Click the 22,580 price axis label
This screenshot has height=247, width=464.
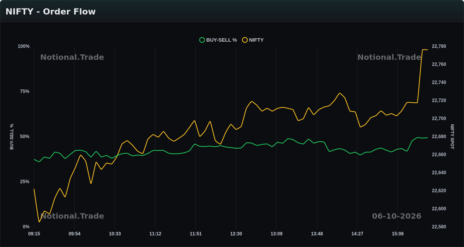click(x=439, y=227)
